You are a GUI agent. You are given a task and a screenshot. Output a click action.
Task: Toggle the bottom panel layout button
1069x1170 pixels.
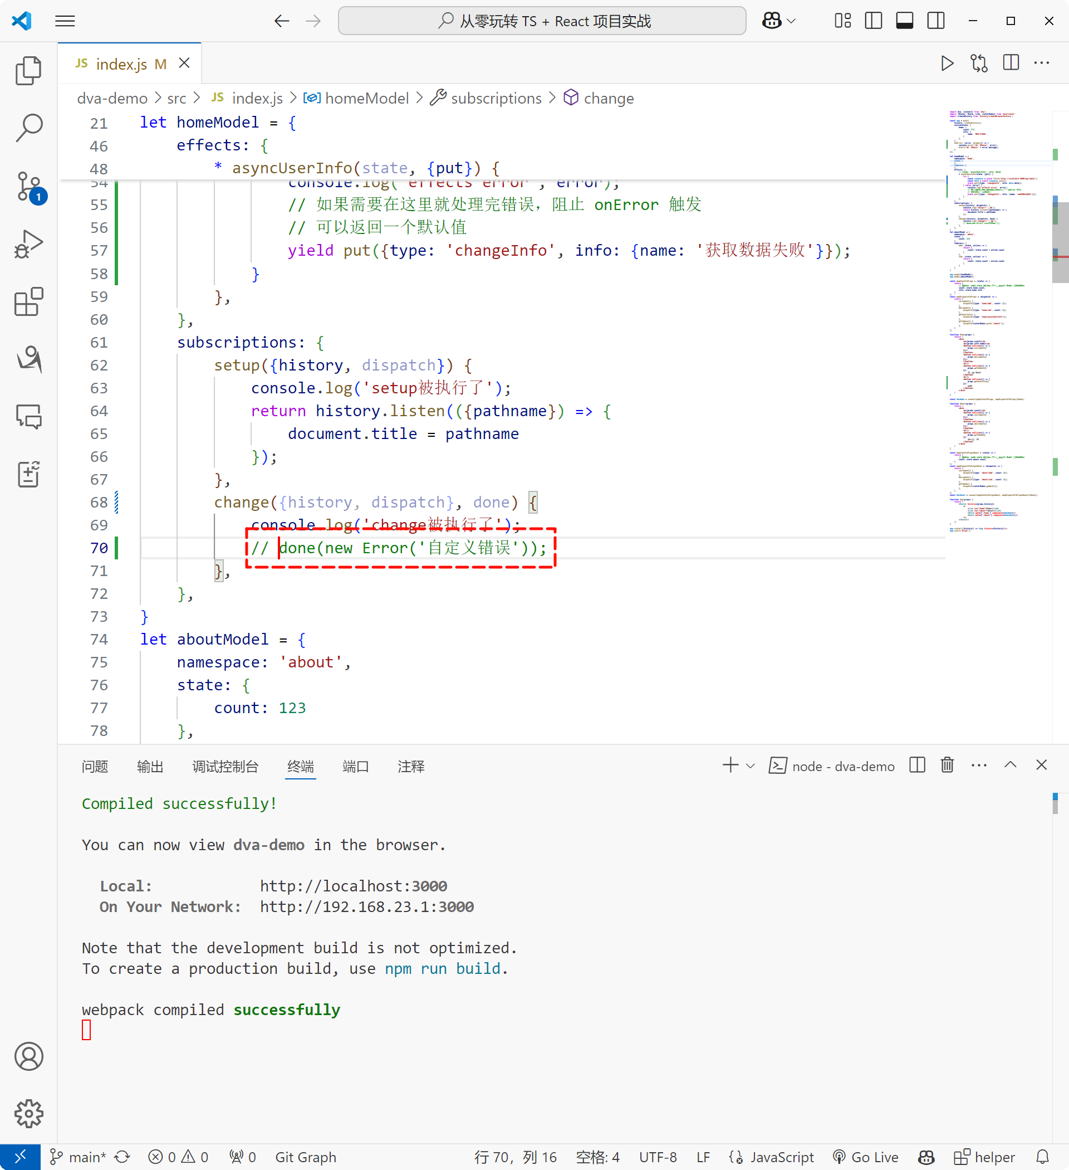pyautogui.click(x=904, y=21)
